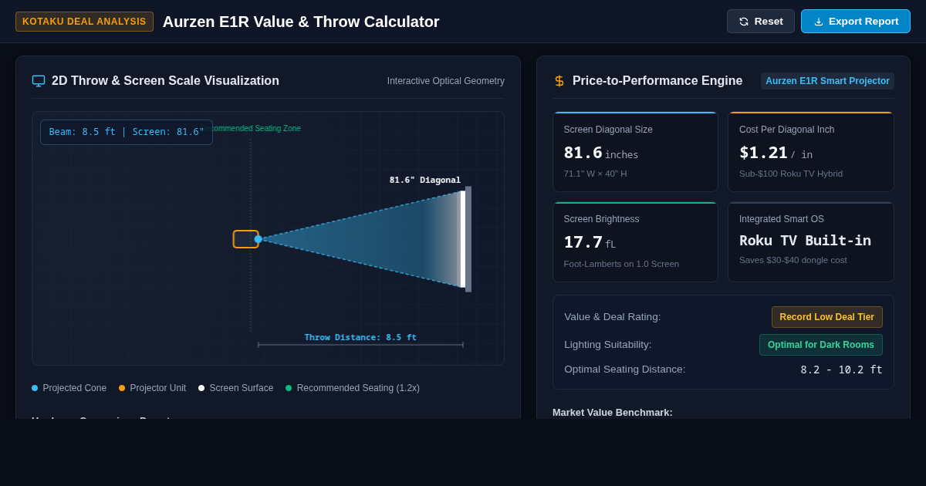This screenshot has height=486, width=926.
Task: Click the white screen surface bar in the diagram
Action: [463, 239]
